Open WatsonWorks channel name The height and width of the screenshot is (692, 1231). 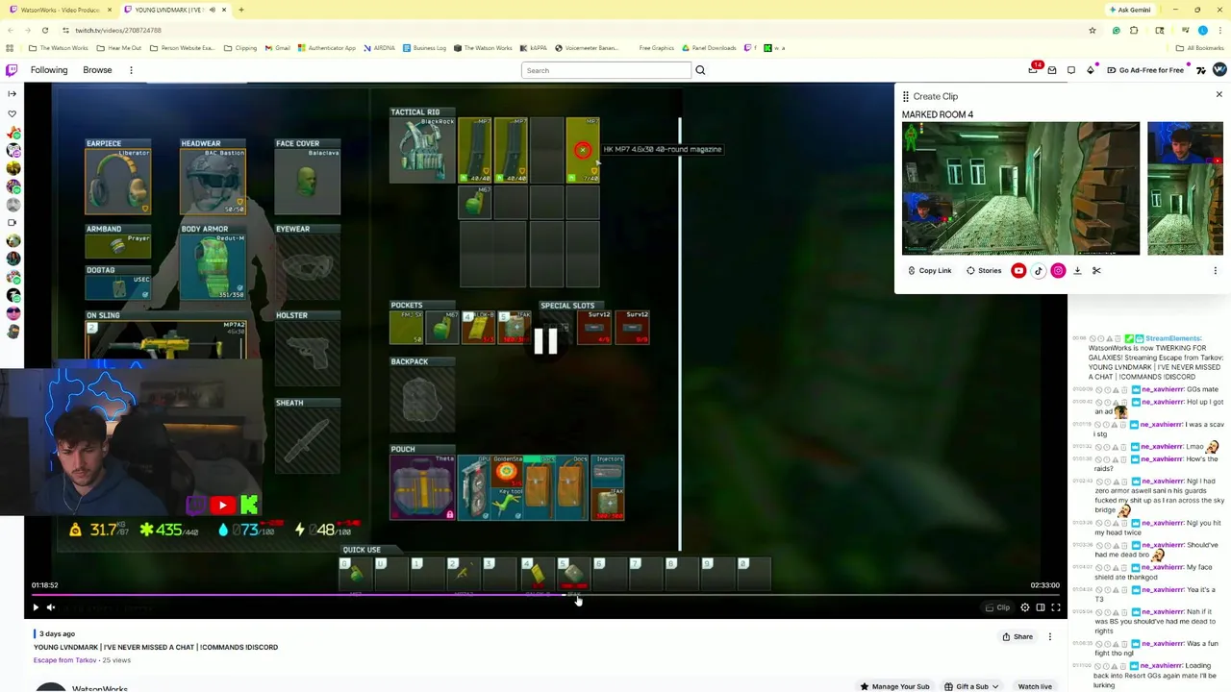[x=100, y=688]
